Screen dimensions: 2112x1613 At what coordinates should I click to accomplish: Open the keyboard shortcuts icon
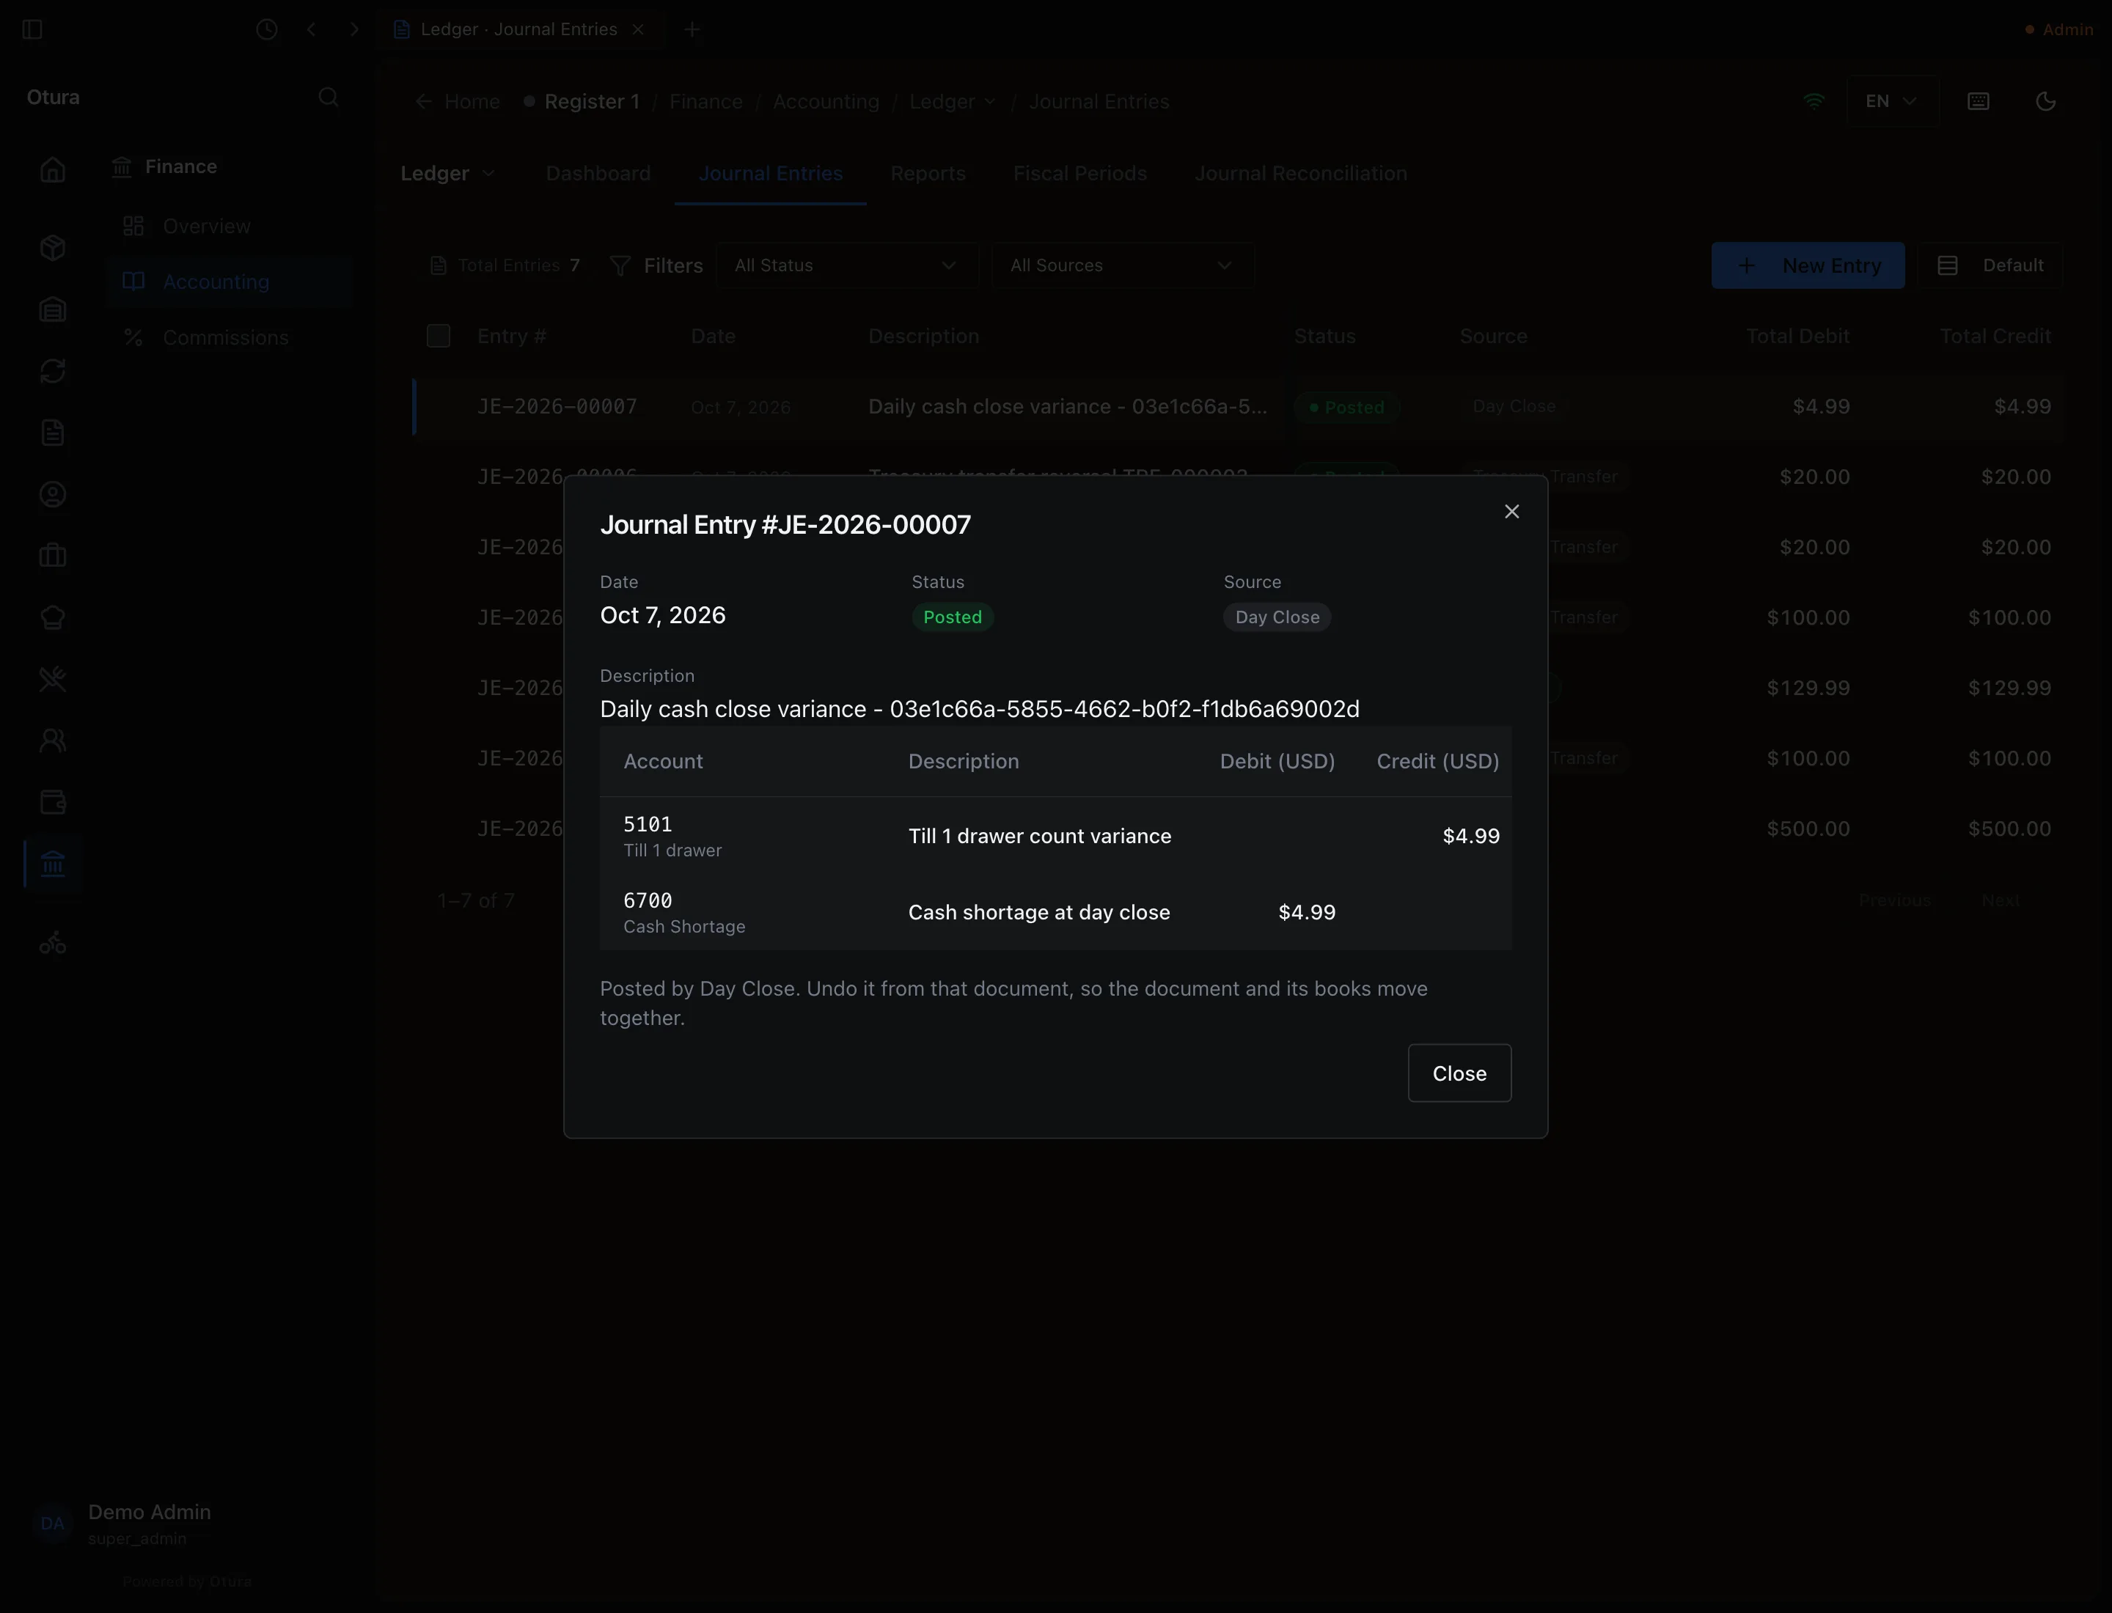pos(1978,102)
